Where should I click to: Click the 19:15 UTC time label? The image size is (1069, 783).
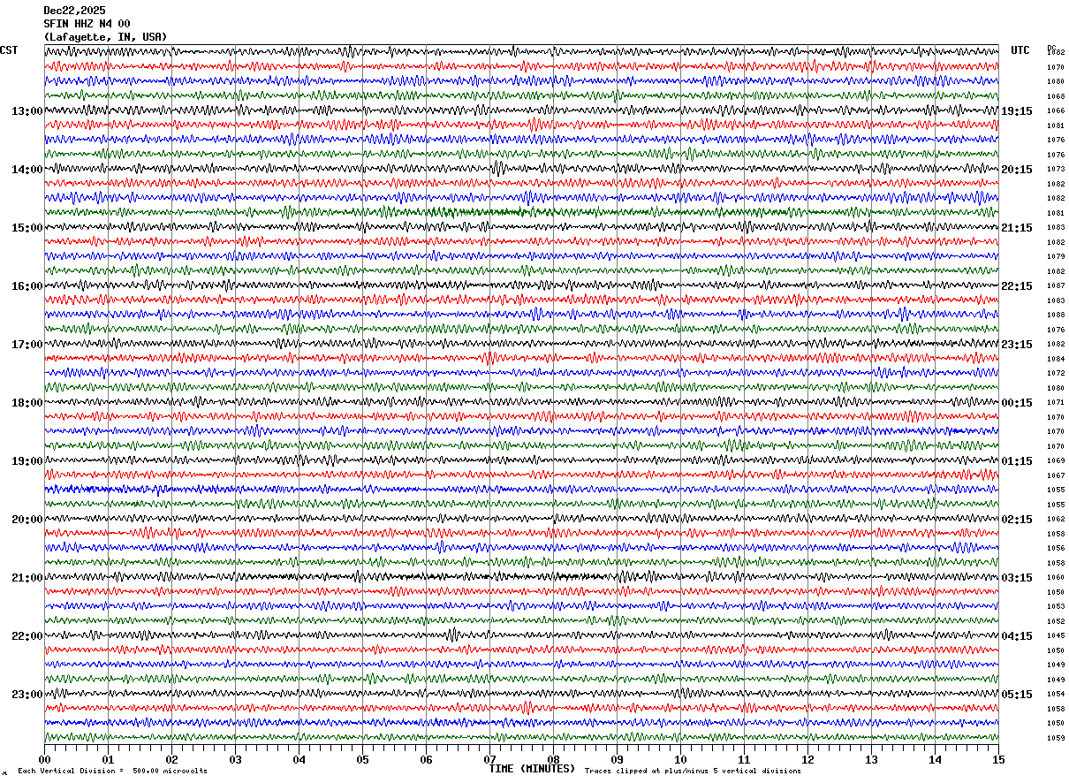1017,111
